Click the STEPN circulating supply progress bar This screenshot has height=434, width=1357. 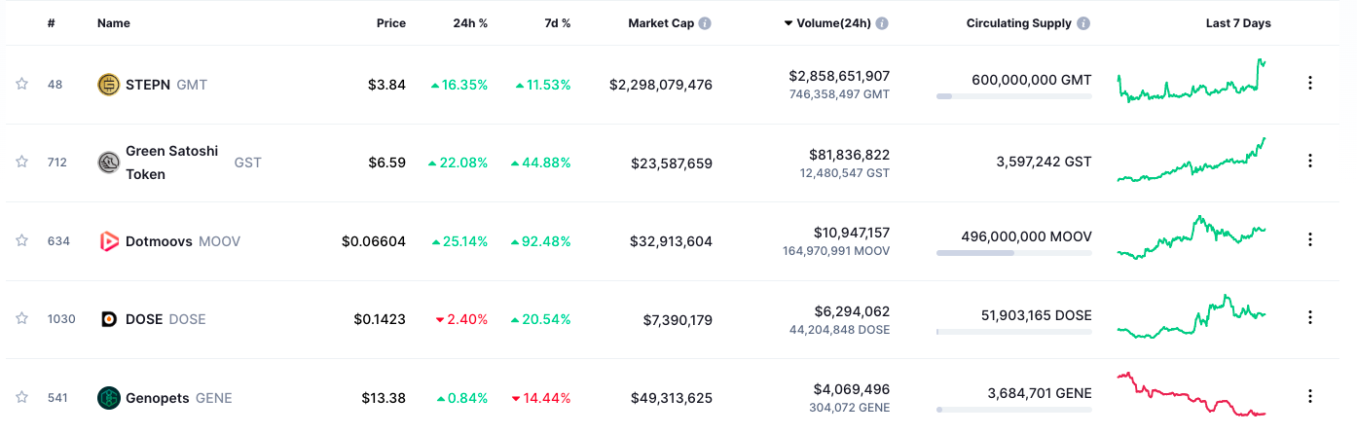[x=1013, y=96]
